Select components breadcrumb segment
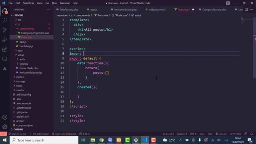 83,15
